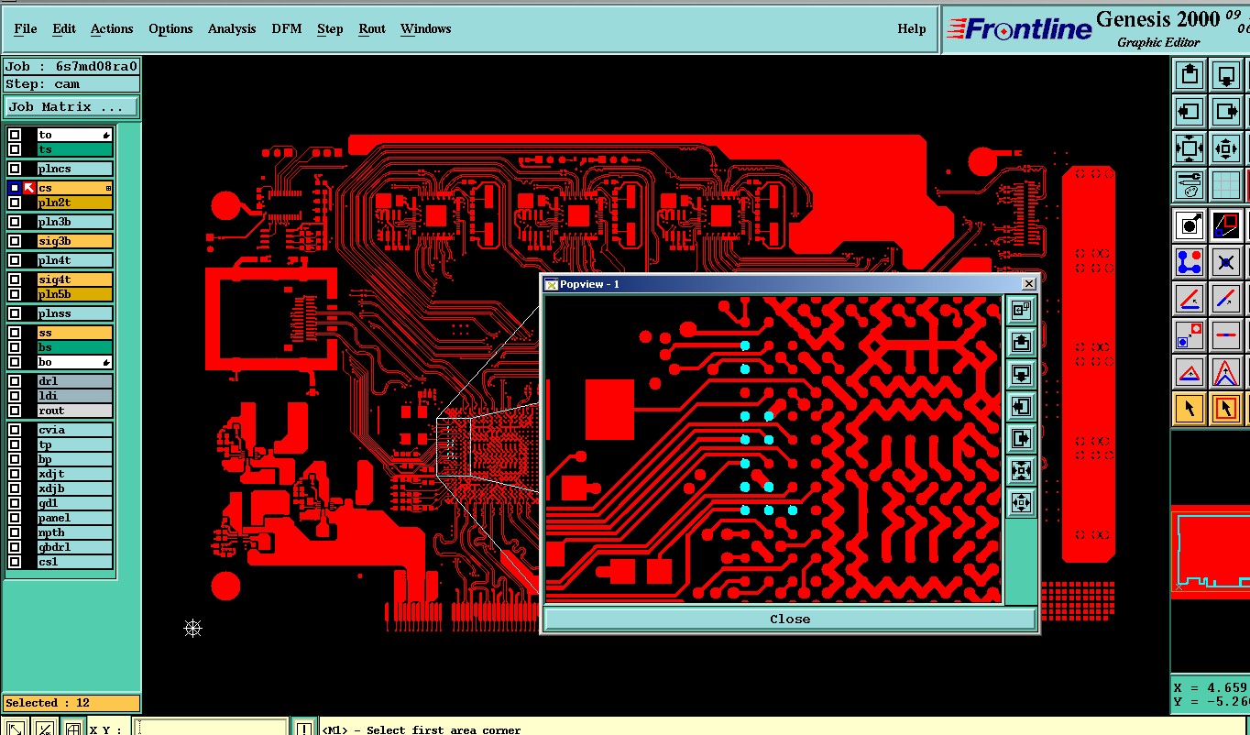This screenshot has height=735, width=1250.
Task: Open the tools and palette settings icon
Action: point(1190,184)
